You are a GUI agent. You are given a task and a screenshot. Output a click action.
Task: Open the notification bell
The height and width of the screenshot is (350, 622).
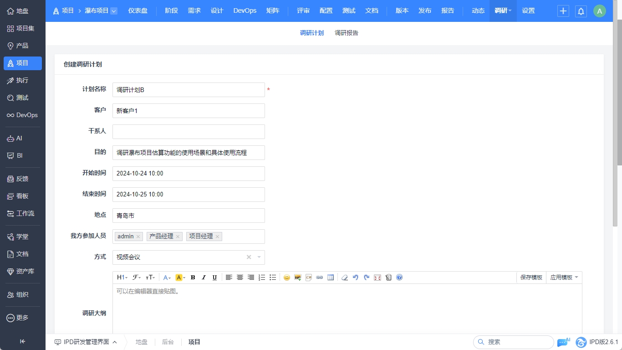pos(581,11)
